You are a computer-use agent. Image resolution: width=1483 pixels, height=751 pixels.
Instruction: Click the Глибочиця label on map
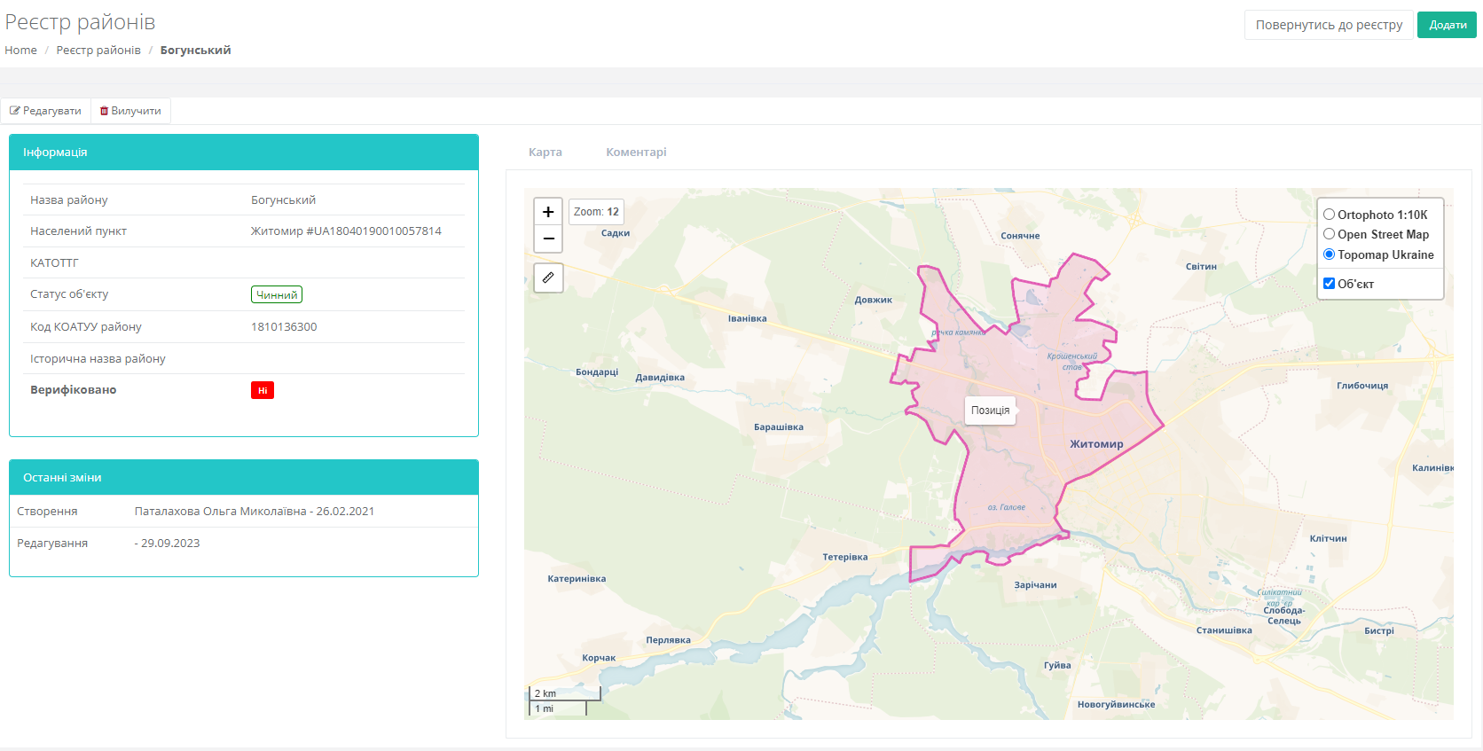click(1362, 386)
